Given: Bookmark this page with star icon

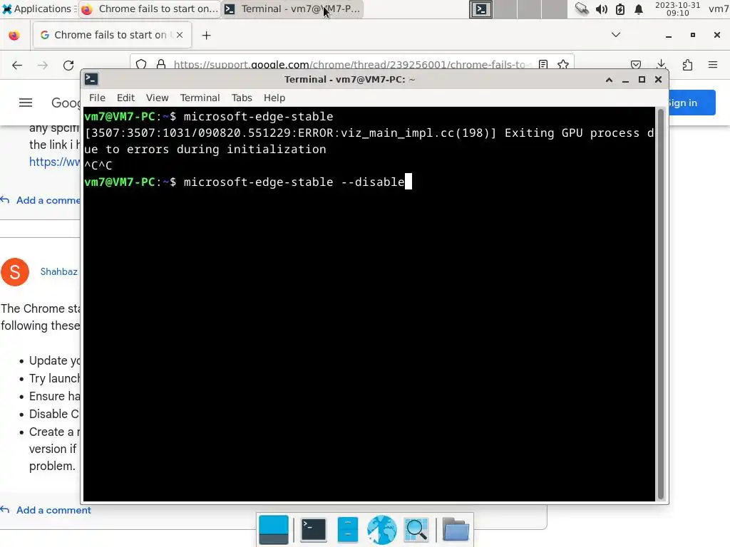Looking at the screenshot, I should 563,64.
